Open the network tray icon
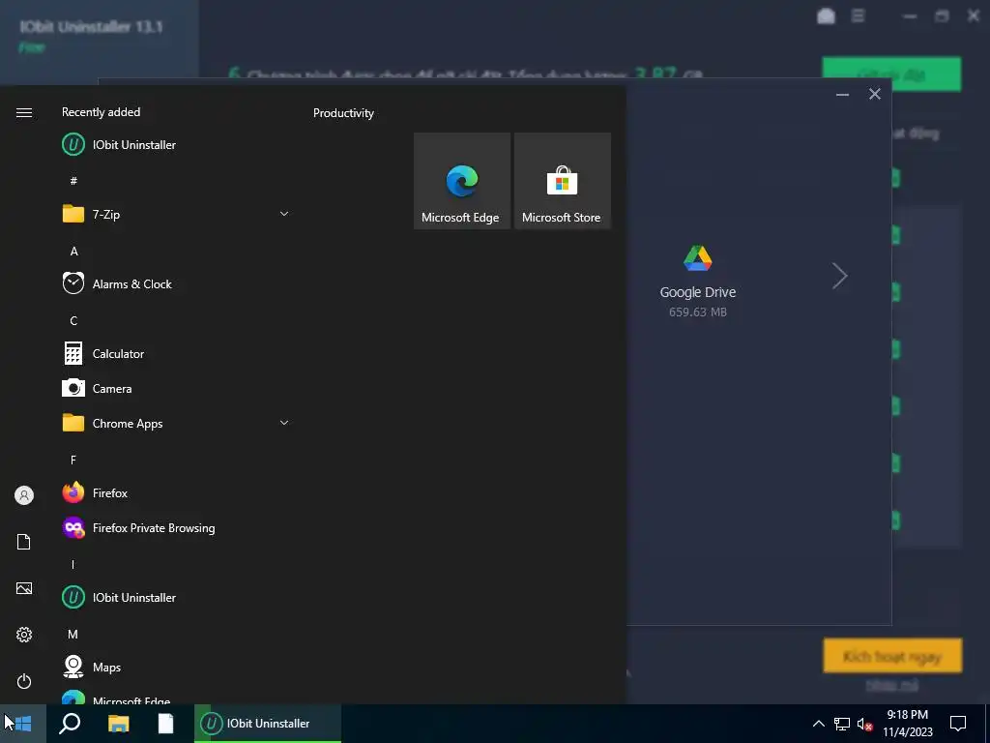990x743 pixels. [842, 724]
